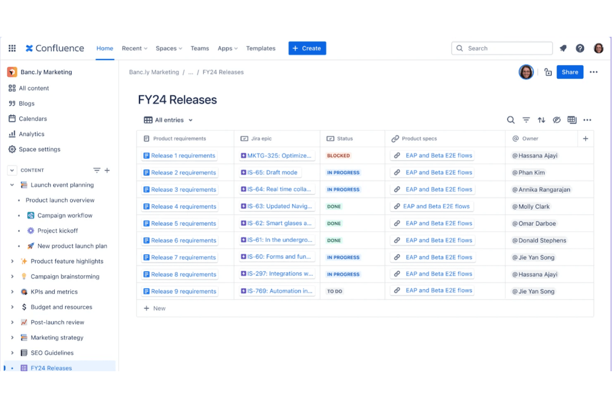
Task: Open the table layout icon in database toolbar
Action: click(x=572, y=120)
